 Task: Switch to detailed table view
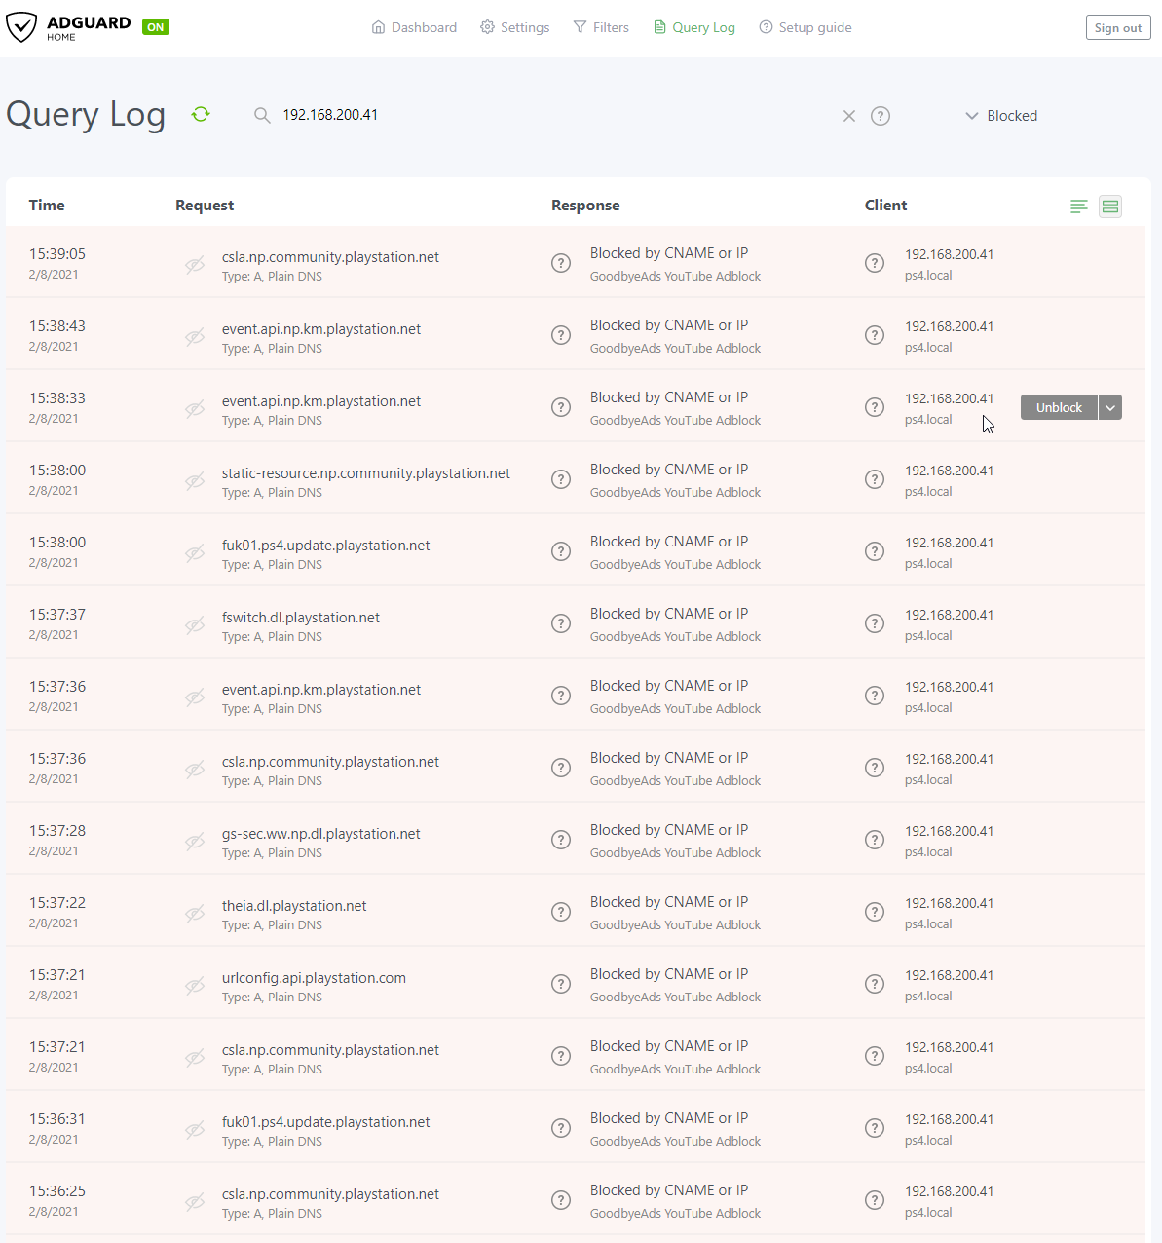[1110, 207]
